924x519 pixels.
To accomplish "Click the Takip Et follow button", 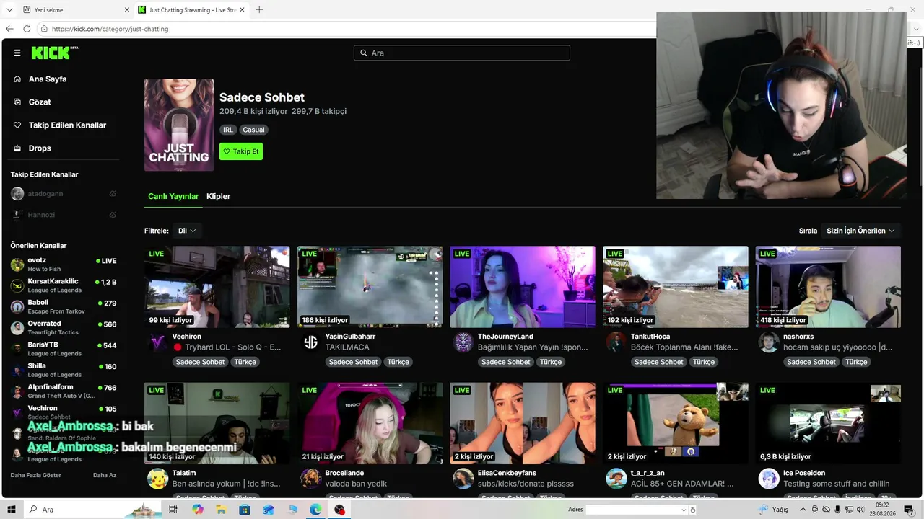I will pyautogui.click(x=241, y=151).
